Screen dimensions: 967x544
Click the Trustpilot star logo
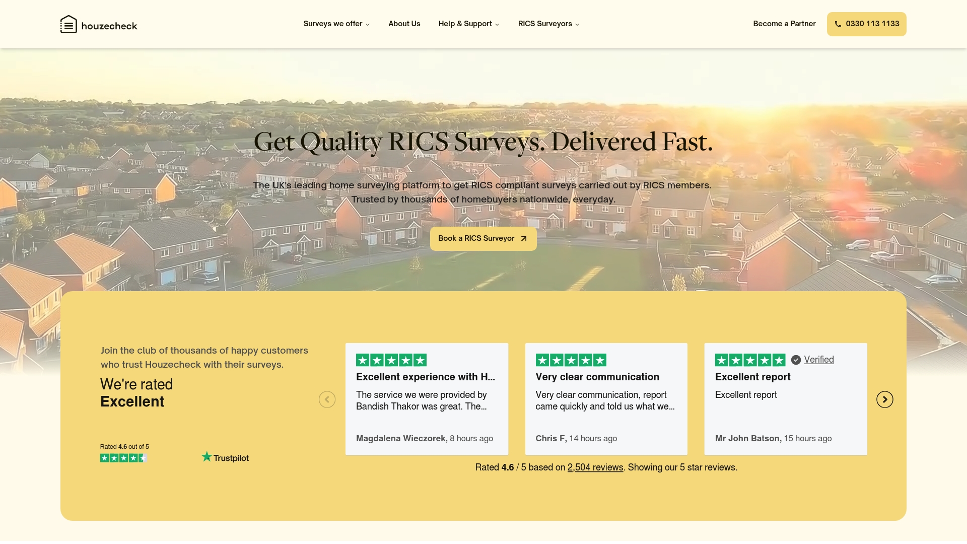coord(206,457)
